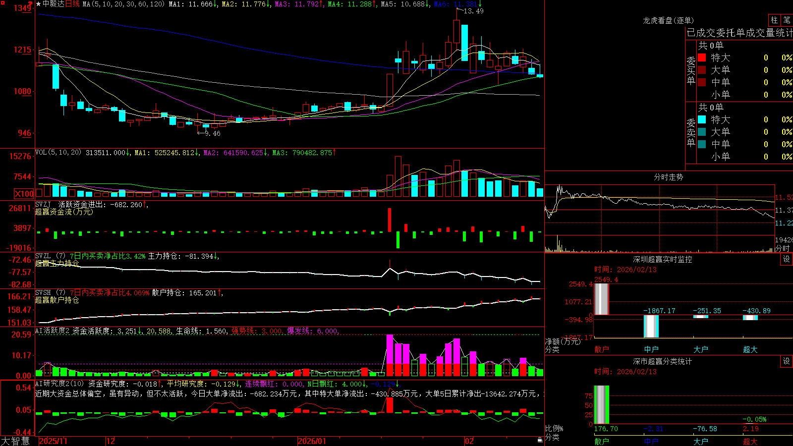Select 大户 category in 深圳超赢实时监控
Screen dimensions: 793x446
point(701,349)
